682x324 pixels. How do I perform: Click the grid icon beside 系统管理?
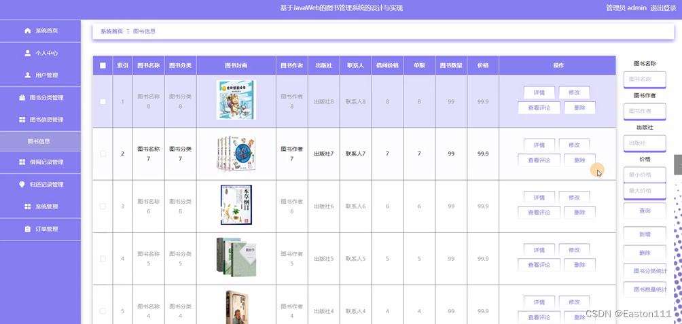(x=28, y=206)
